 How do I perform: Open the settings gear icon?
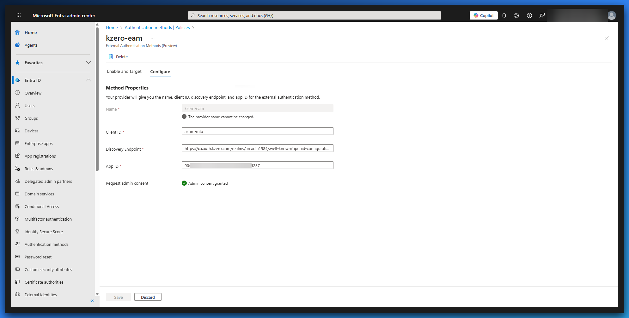click(517, 15)
